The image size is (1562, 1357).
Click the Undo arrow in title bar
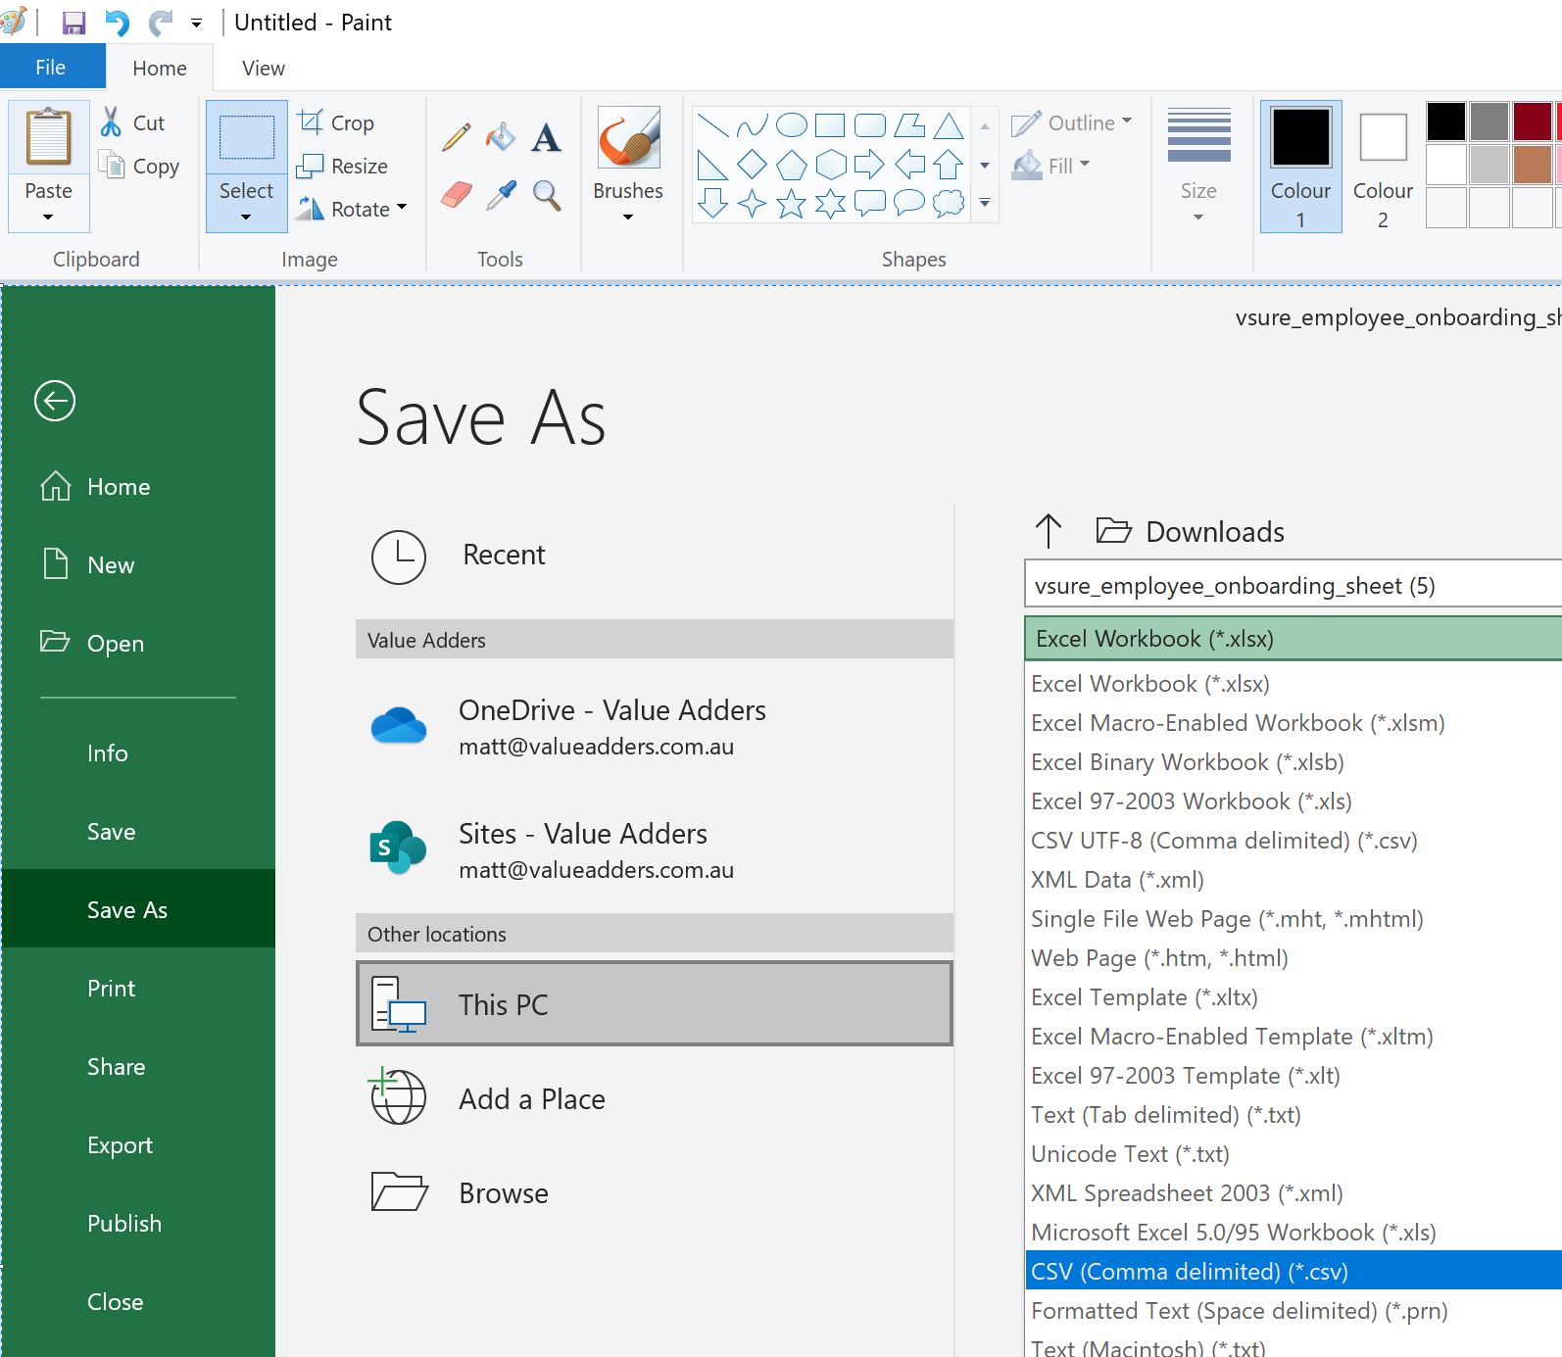[x=117, y=23]
